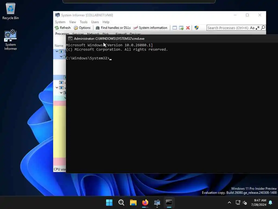278x209 pixels.
Task: Click the muted volume tray icon
Action: [x=245, y=202]
